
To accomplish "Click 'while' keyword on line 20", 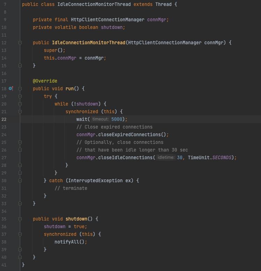I will [x=61, y=104].
